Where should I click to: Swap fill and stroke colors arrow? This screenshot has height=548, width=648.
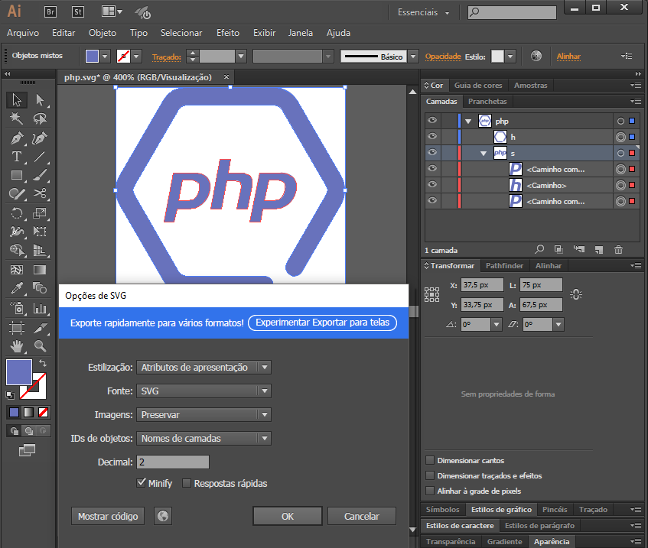coord(43,363)
